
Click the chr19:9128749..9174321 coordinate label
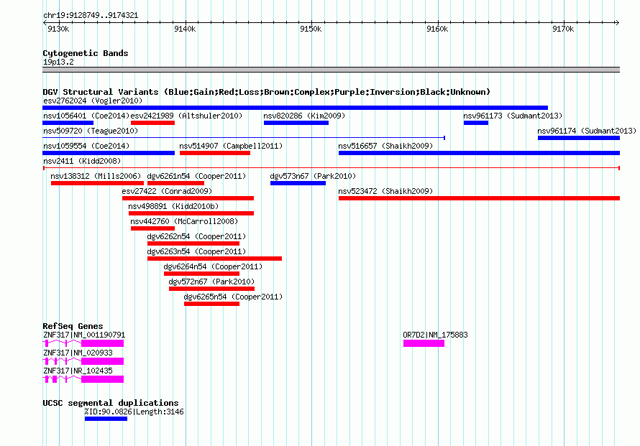click(x=91, y=16)
